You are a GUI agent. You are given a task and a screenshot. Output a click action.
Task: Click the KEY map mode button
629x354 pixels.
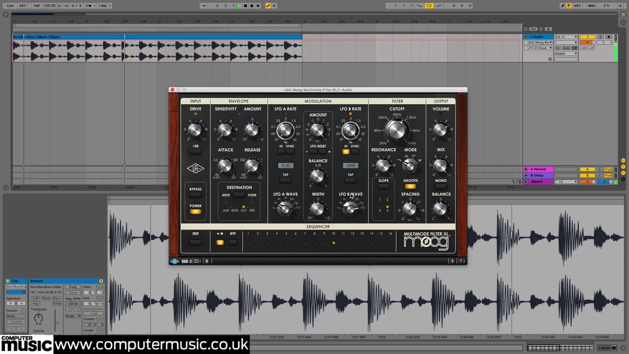[x=577, y=6]
